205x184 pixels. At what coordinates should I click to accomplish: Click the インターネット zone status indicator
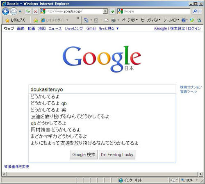130,180
